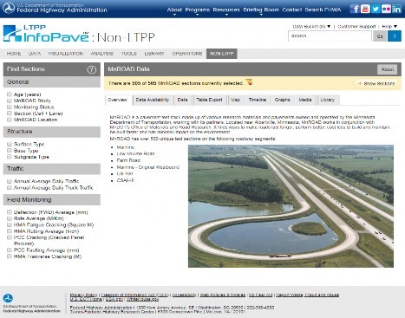The height and width of the screenshot is (318, 405).
Task: Open the FHWA Facebook page icon
Action: (355, 9)
